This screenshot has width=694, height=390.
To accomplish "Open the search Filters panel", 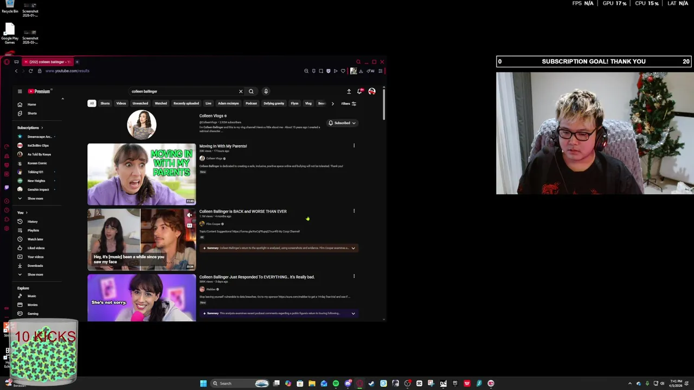I will 349,103.
